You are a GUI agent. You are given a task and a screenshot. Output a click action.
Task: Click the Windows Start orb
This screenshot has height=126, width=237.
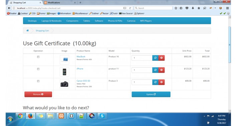(x=10, y=119)
